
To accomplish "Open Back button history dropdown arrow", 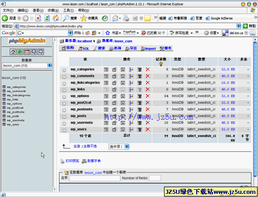I will [x=19, y=18].
